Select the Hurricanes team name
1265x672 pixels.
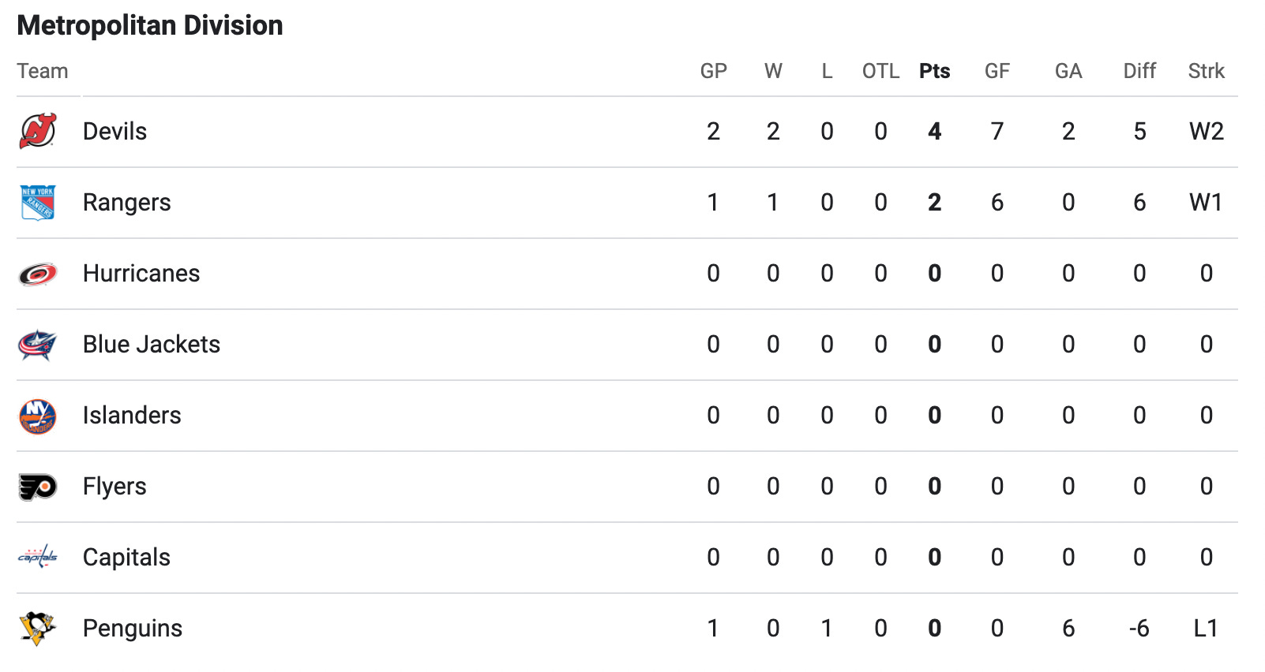141,274
